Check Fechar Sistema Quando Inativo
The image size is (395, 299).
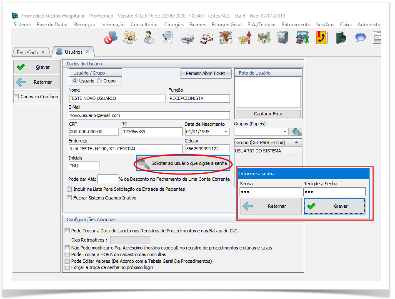69,198
